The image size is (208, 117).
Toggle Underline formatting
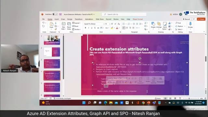point(92,28)
